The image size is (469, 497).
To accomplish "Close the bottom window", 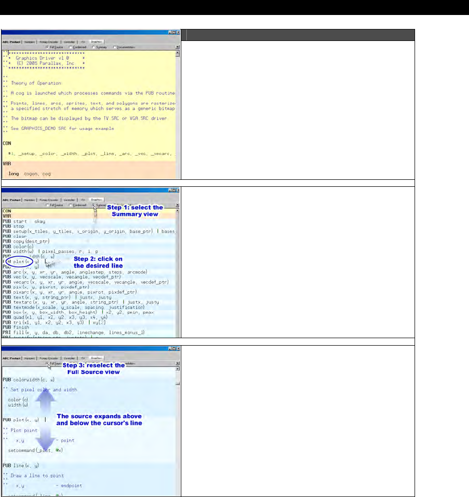I will pos(178,348).
